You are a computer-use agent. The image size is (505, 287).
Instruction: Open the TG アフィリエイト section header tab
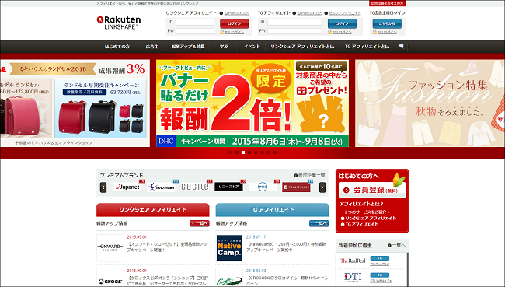(x=272, y=209)
